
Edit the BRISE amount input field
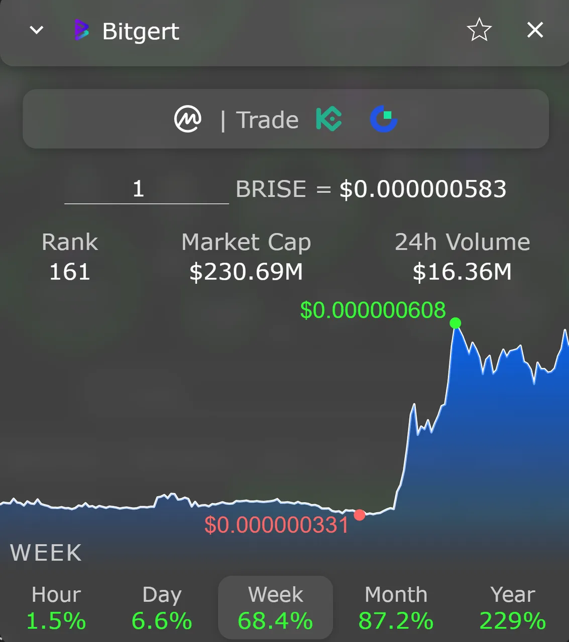[x=147, y=190]
